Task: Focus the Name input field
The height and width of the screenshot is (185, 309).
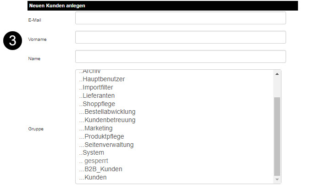Action: (x=180, y=56)
